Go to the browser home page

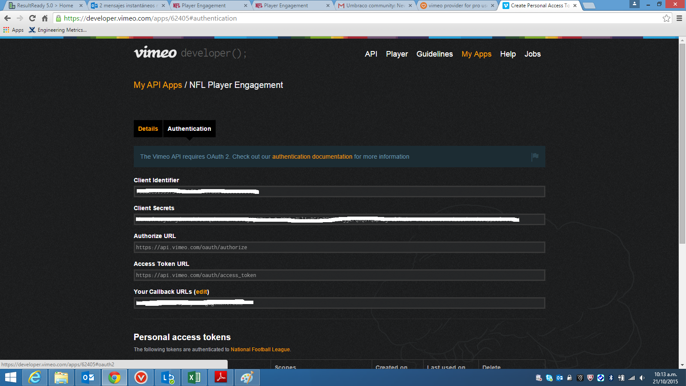pyautogui.click(x=45, y=18)
